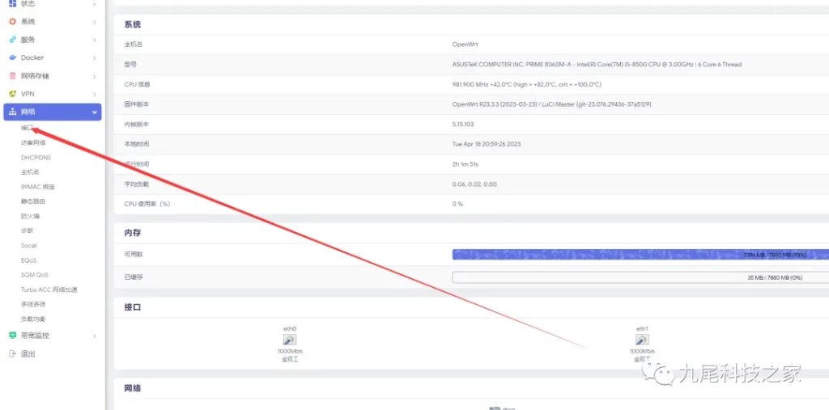Expand the Docker menu arrow
This screenshot has width=829, height=410.
[x=95, y=57]
